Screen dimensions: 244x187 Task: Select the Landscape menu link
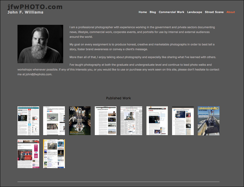195,12
